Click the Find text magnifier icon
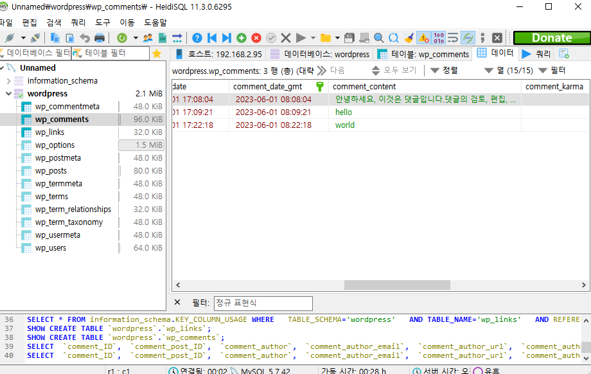Viewport: 591px width, 374px height. [x=379, y=38]
